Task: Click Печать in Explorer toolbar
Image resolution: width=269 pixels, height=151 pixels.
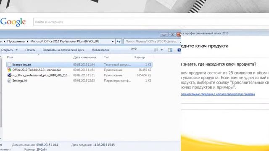Action: [30, 50]
